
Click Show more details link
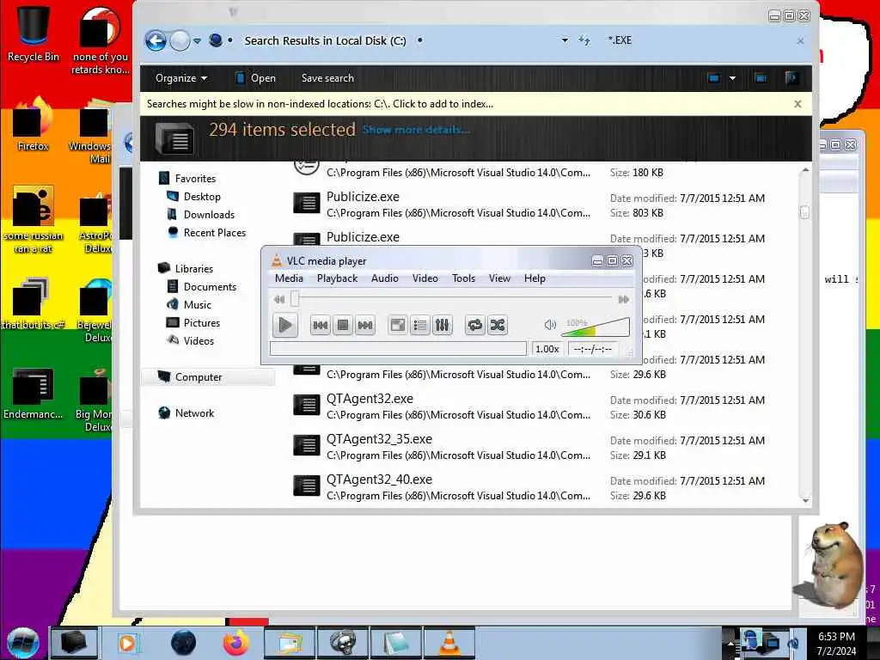(x=416, y=130)
